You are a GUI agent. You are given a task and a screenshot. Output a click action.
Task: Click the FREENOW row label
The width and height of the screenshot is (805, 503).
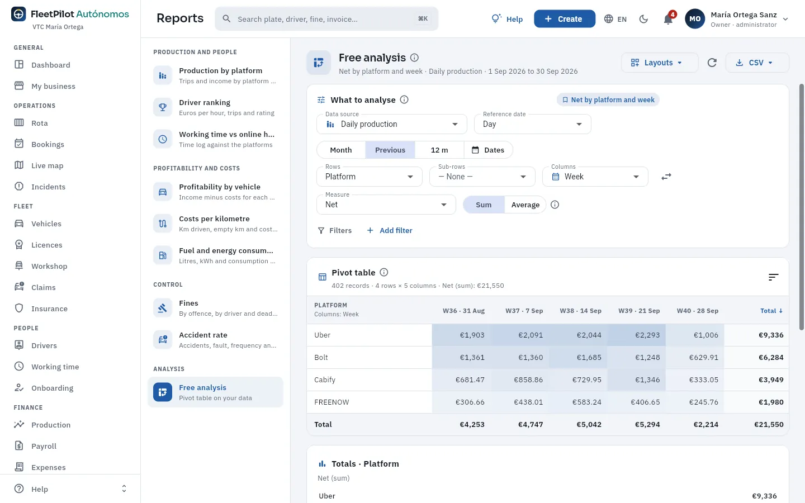point(332,402)
